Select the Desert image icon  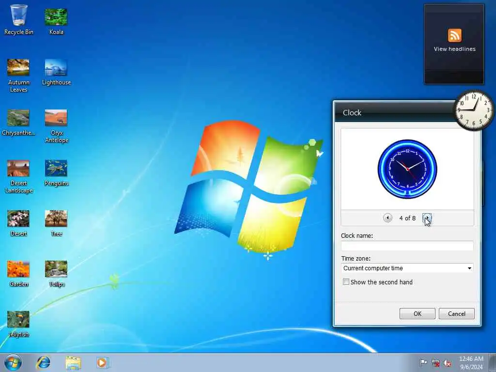[x=18, y=223]
